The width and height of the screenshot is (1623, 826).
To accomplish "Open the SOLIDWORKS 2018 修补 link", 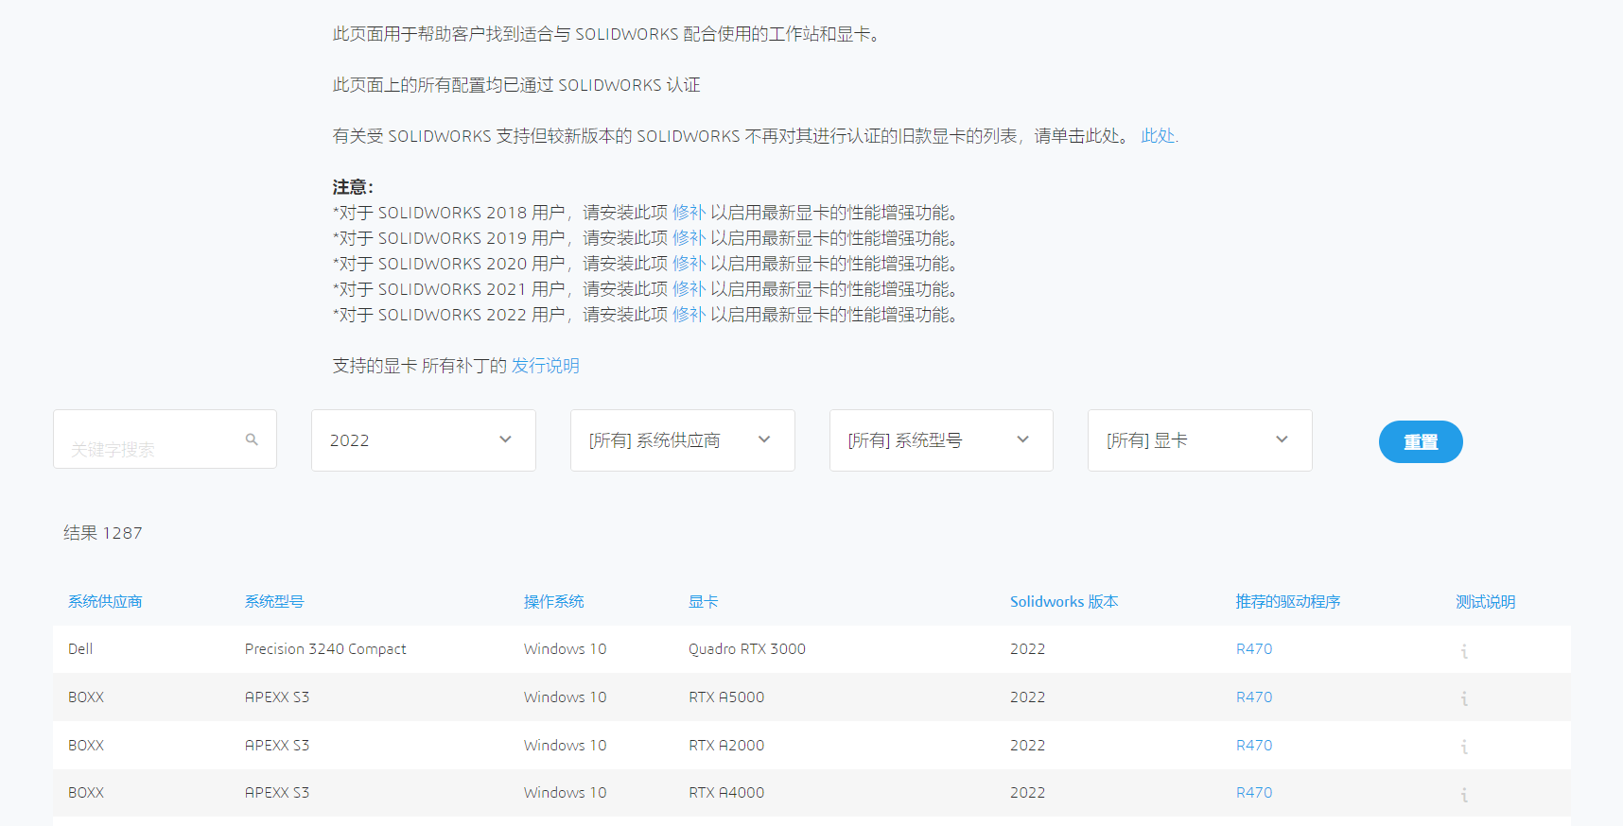I will coord(689,213).
